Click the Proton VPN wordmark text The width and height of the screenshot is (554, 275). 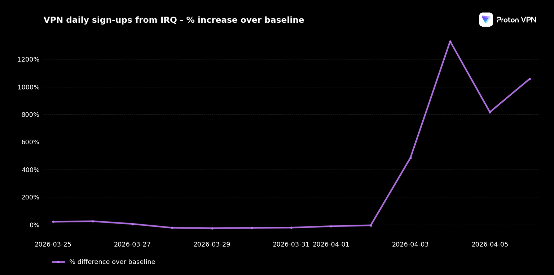[x=516, y=20]
